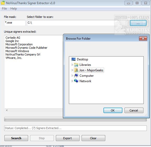Select Desktop in the folder tree

click(82, 59)
